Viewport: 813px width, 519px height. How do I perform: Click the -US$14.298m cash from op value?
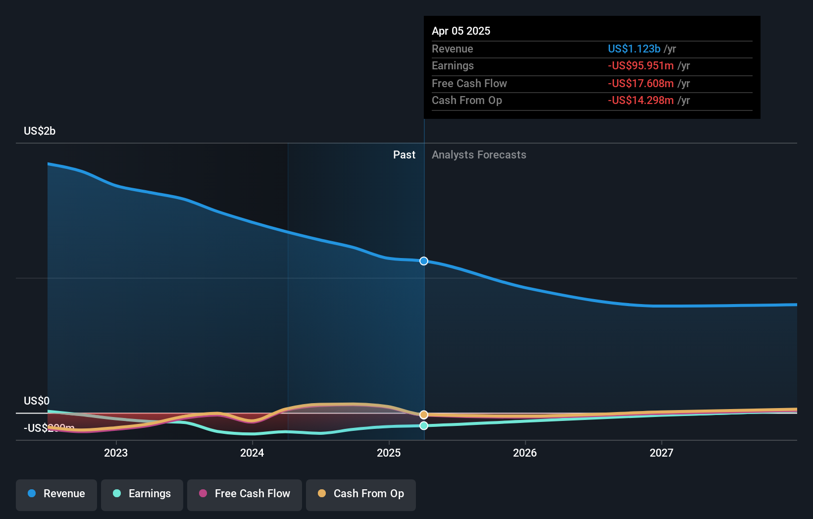point(641,100)
